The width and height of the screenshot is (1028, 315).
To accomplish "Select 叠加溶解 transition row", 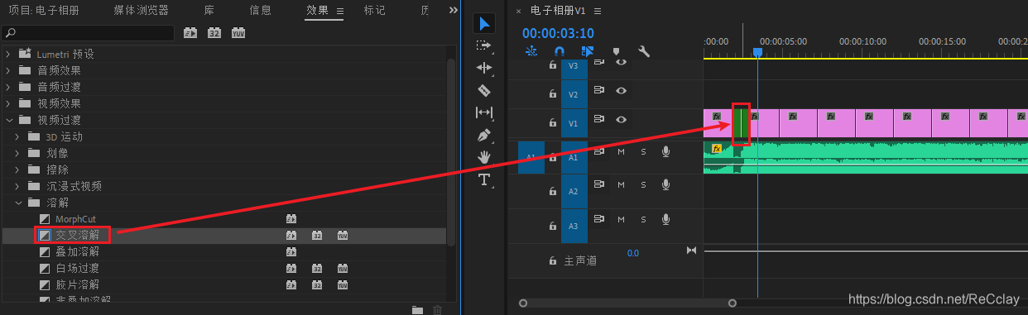I will [x=224, y=251].
